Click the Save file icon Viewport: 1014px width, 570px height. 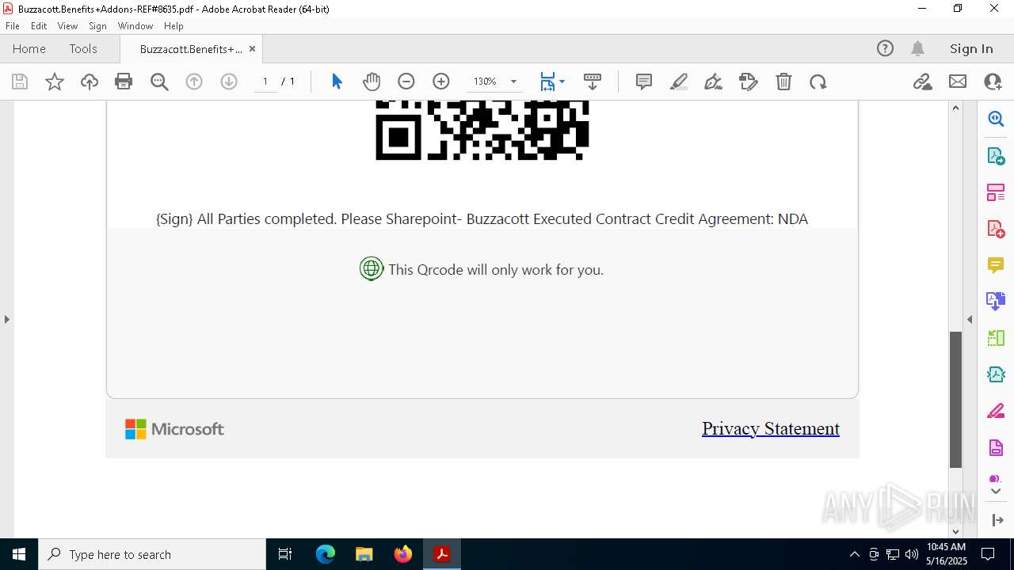pos(20,82)
